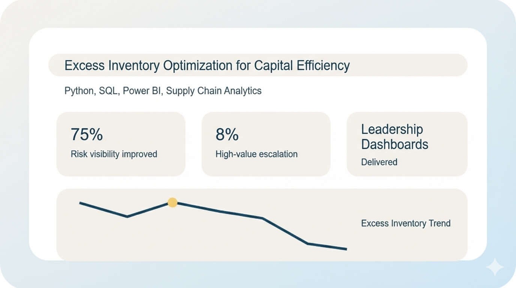Viewport: 516px width, 288px height.
Task: Click the 'High-value escalation' label
Action: click(x=256, y=154)
